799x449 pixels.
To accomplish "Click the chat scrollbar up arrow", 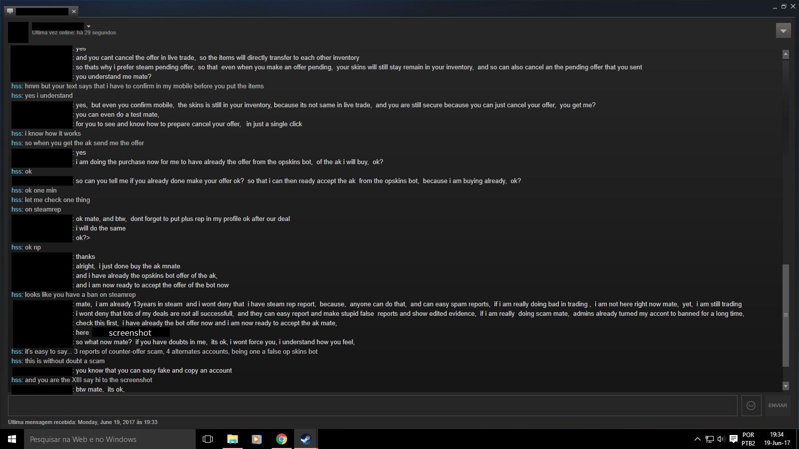I will (786, 54).
